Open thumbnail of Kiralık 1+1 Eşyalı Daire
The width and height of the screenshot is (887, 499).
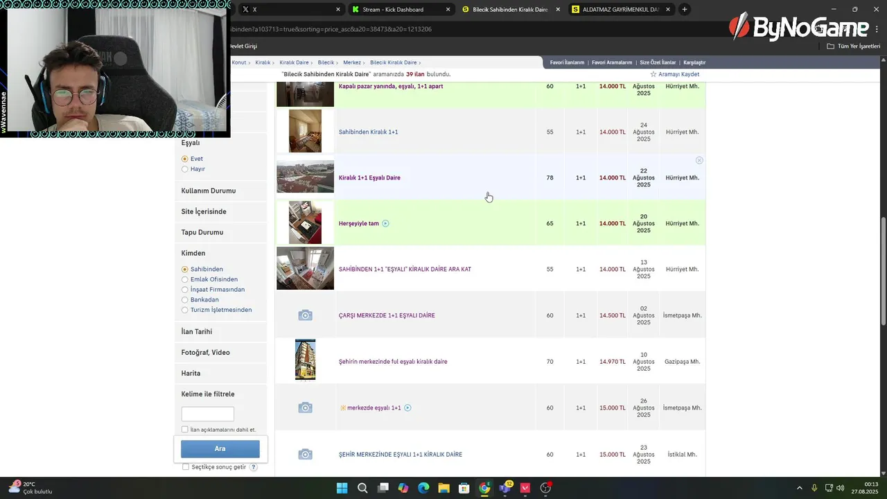pyautogui.click(x=305, y=177)
